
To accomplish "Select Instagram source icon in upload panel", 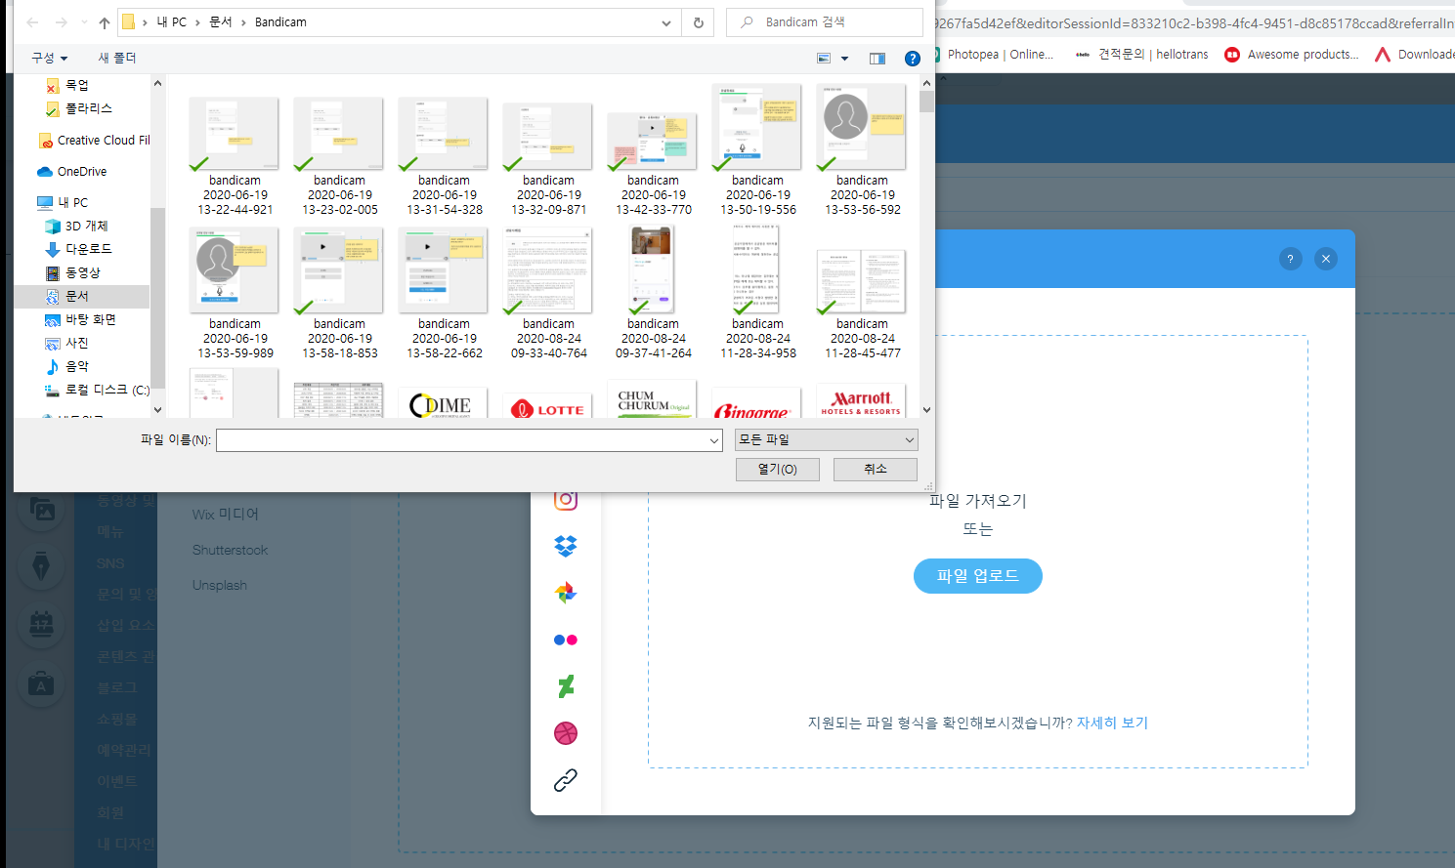I will click(x=566, y=499).
